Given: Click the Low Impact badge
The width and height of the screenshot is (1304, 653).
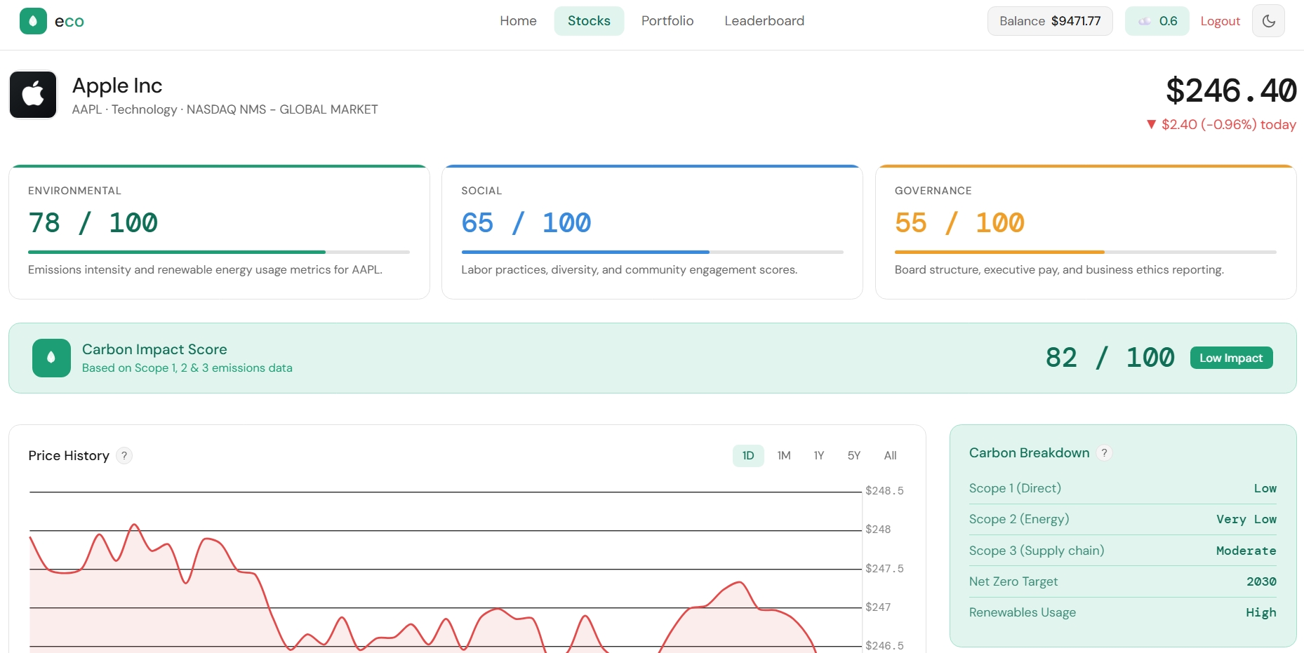Looking at the screenshot, I should [x=1231, y=358].
